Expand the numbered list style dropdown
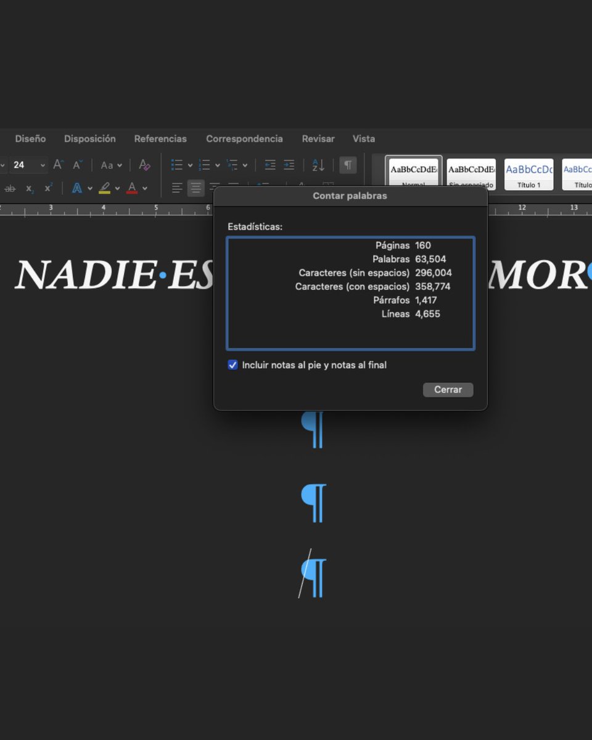 coord(218,165)
